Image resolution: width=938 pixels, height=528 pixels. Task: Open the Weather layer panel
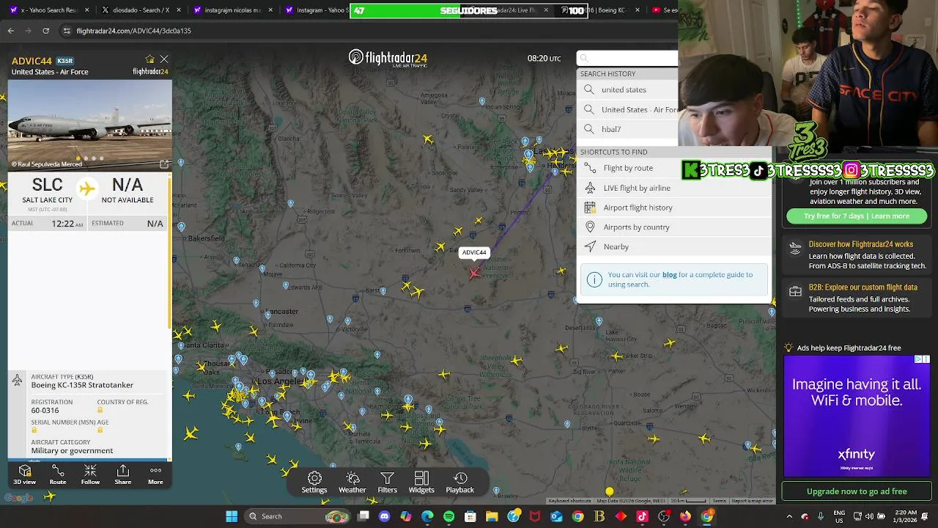coord(352,483)
